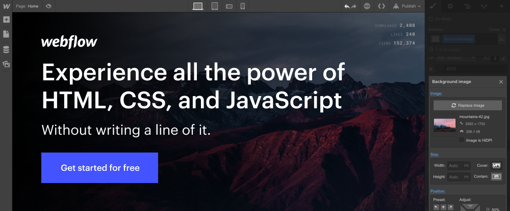This screenshot has height=211, width=510.
Task: Switch to tablet breakpoint view
Action: coord(215,6)
